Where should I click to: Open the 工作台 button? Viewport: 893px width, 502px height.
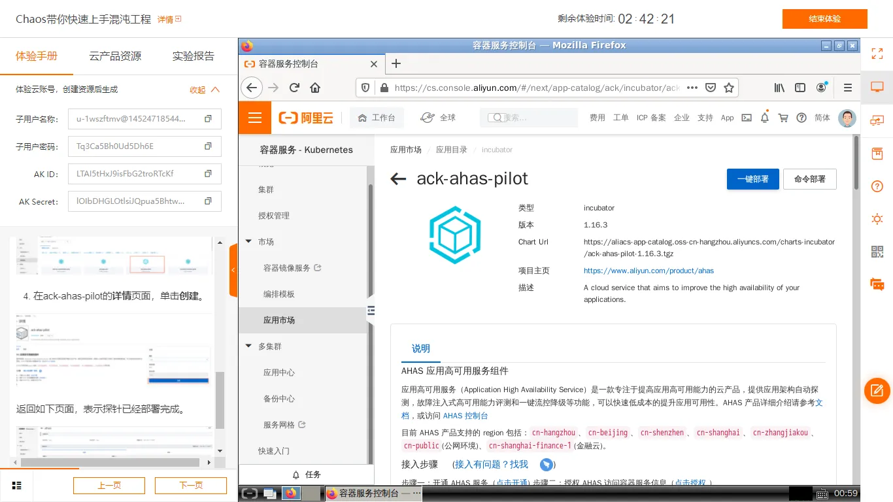tap(377, 118)
